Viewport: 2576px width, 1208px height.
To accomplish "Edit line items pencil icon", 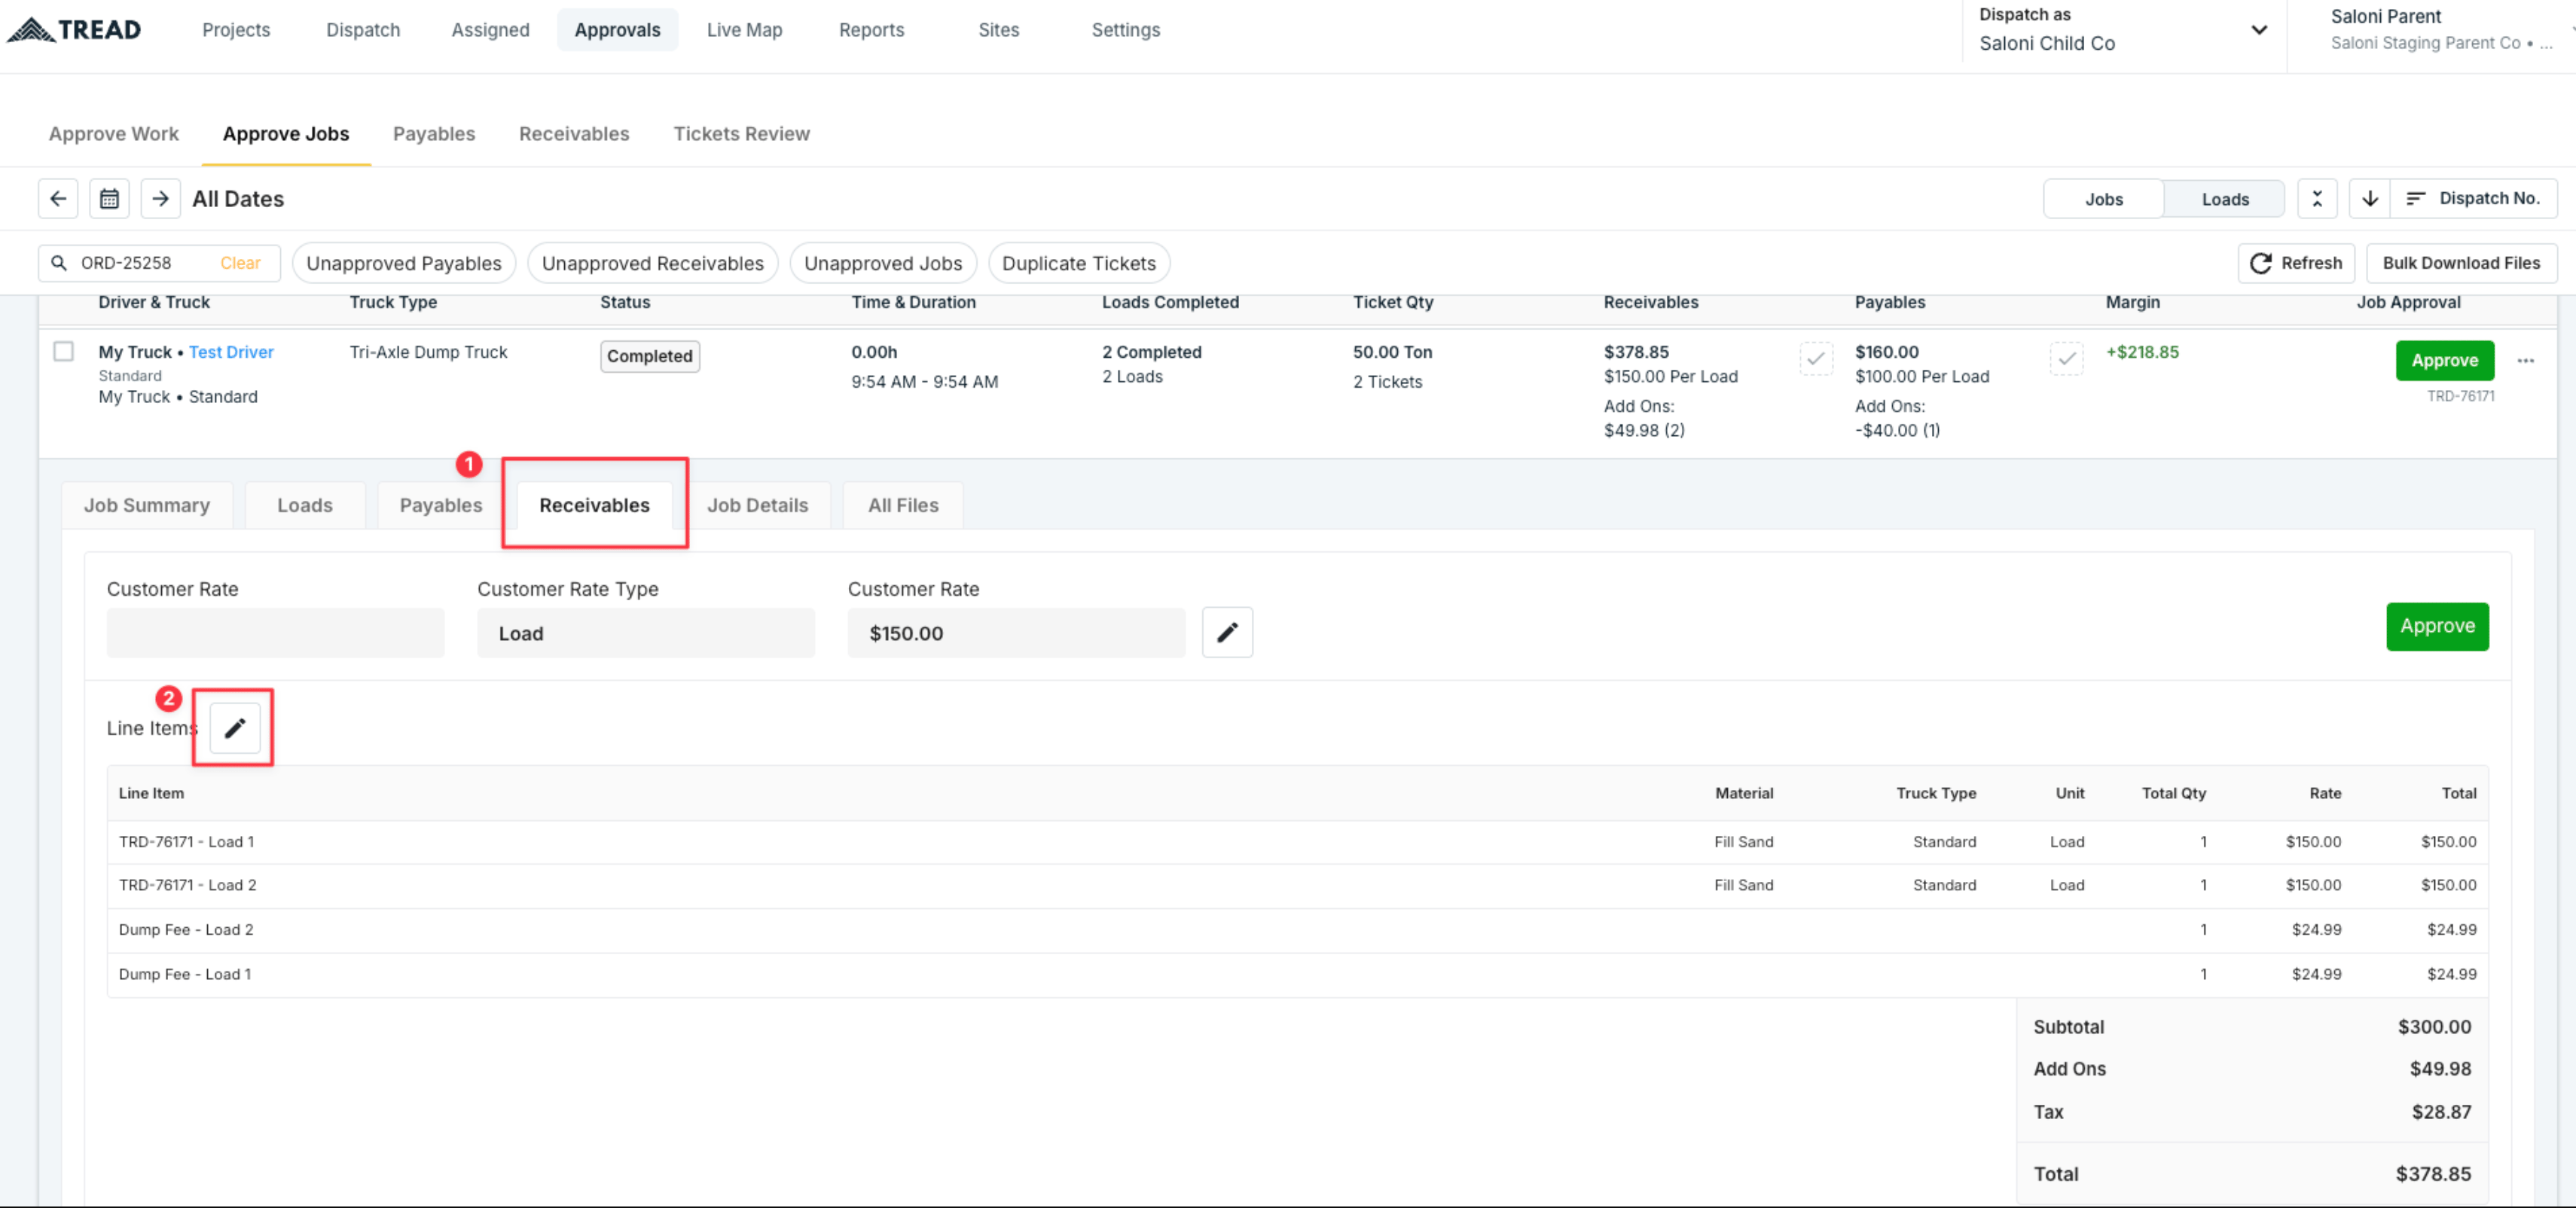I will coord(235,728).
